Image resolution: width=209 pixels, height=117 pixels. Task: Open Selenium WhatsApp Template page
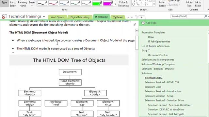(x=158, y=64)
